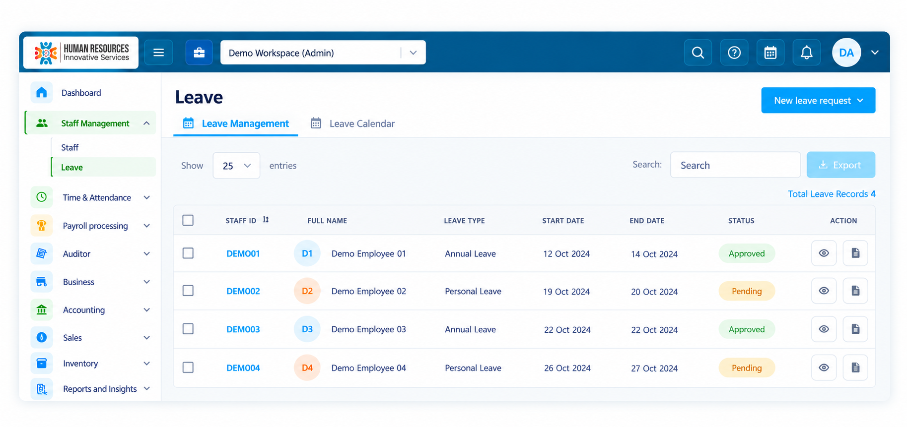Check the box for DEMO001 row
The height and width of the screenshot is (427, 907).
[188, 253]
